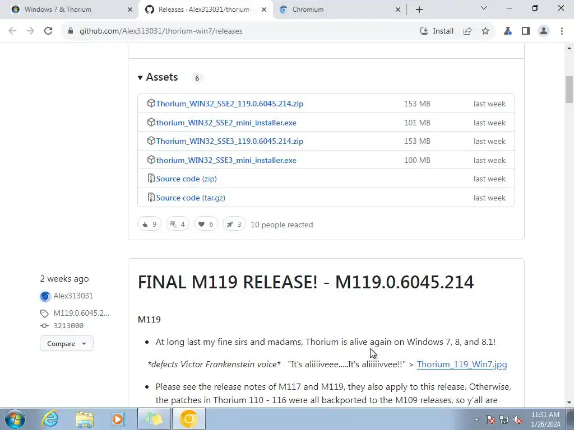
Task: Click zip file icon beside Source code (zip)
Action: [151, 179]
